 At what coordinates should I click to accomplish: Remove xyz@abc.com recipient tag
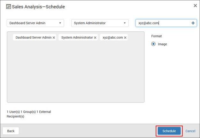click(x=125, y=38)
